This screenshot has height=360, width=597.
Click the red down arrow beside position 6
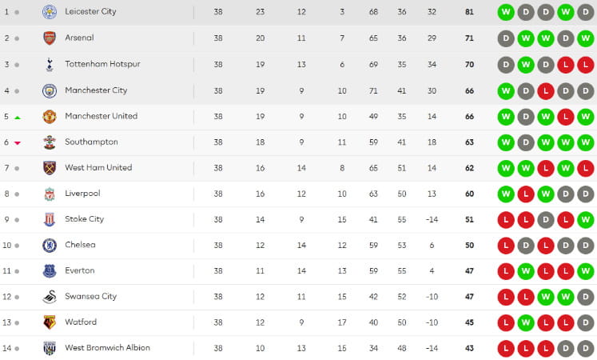pyautogui.click(x=17, y=143)
